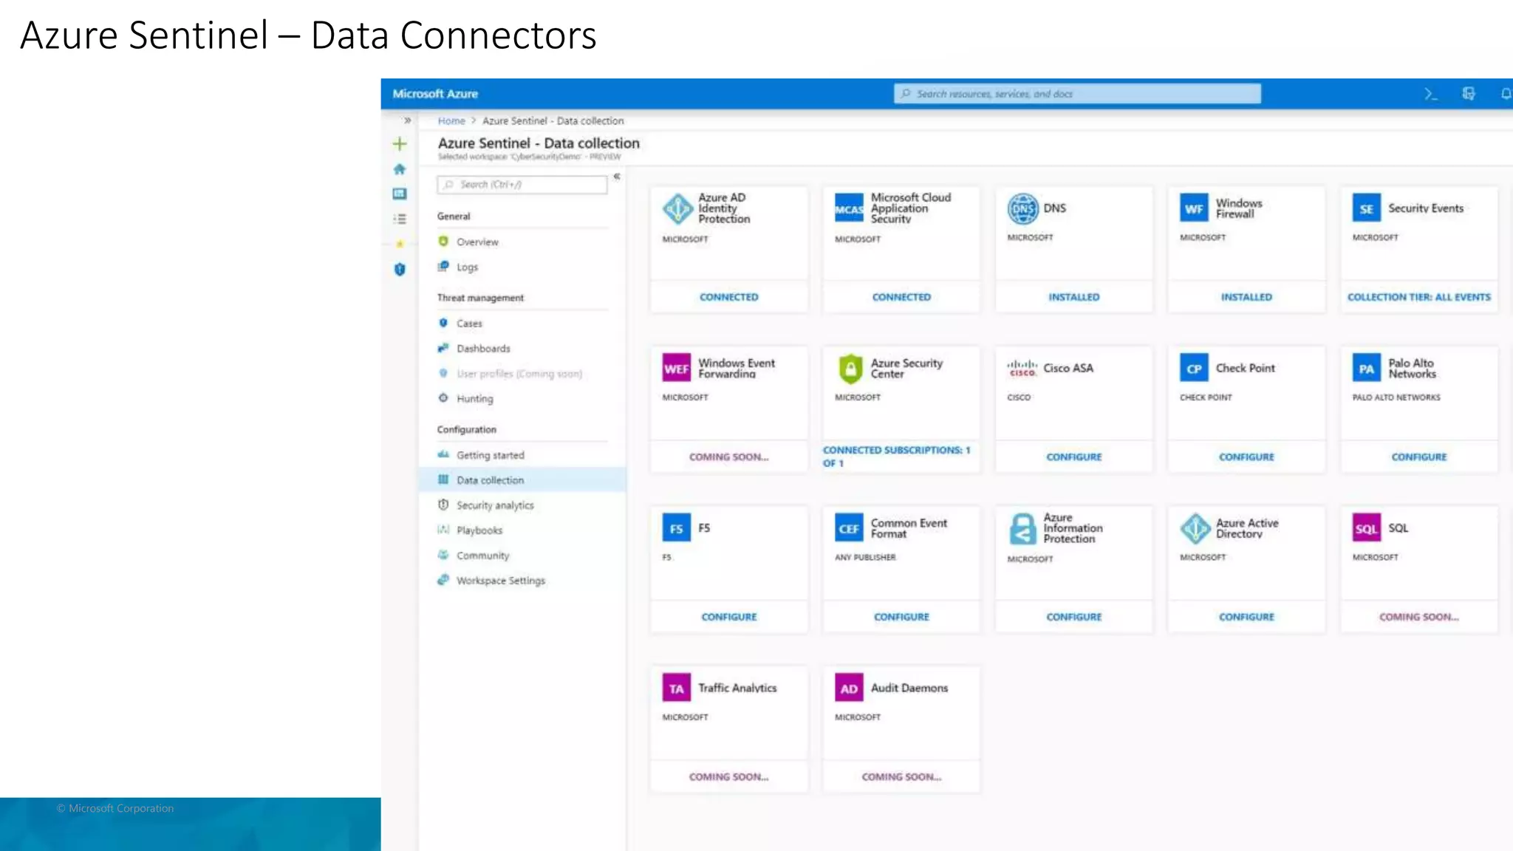The width and height of the screenshot is (1513, 851).
Task: Click the DNS connector globe icon
Action: point(1022,208)
